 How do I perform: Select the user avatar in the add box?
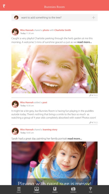coord(16,18)
